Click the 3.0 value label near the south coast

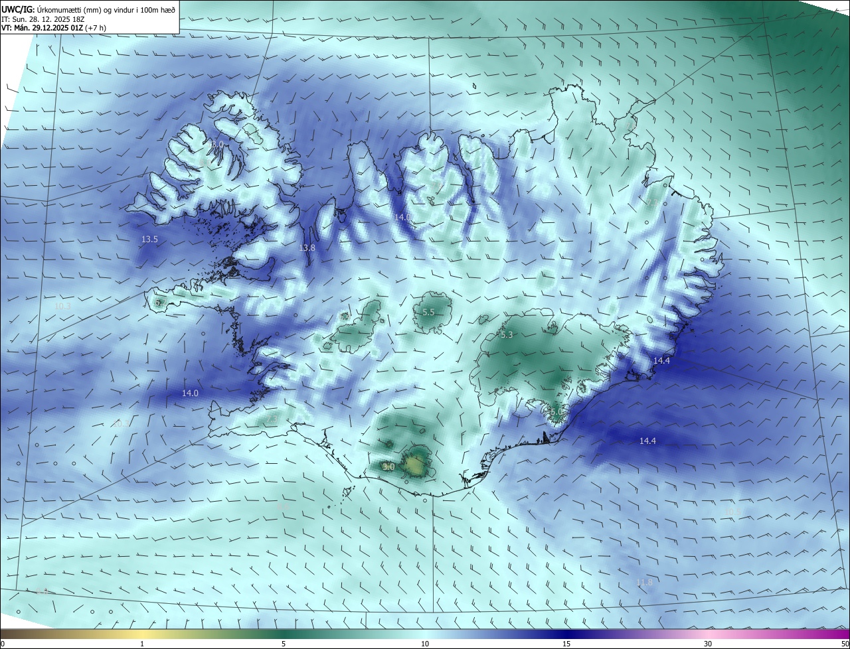pos(389,467)
